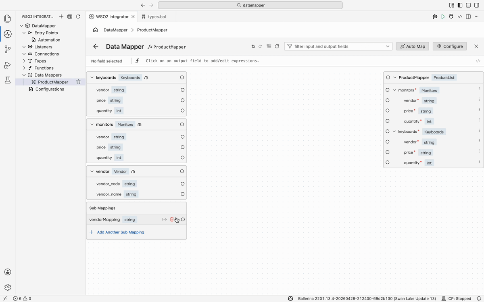Clear all mappings icon in Data Mapper toolbar
This screenshot has width=484, height=302.
coord(269,46)
